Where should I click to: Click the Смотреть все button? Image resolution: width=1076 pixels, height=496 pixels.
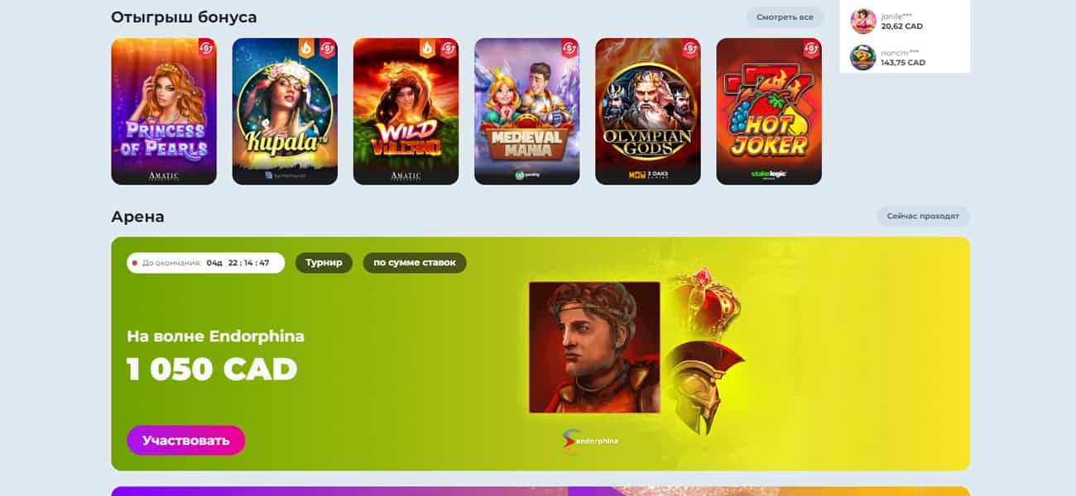[x=785, y=17]
